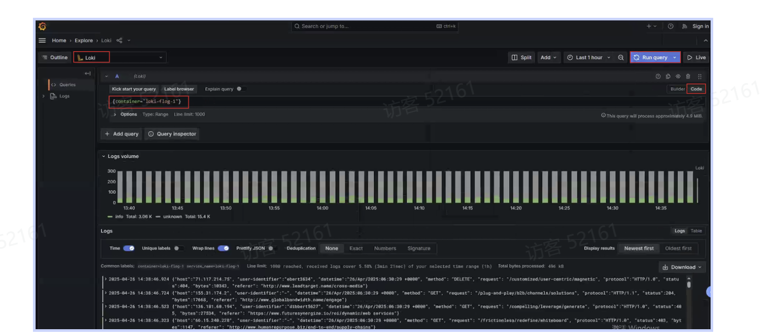Switch logs view to Table

(696, 231)
